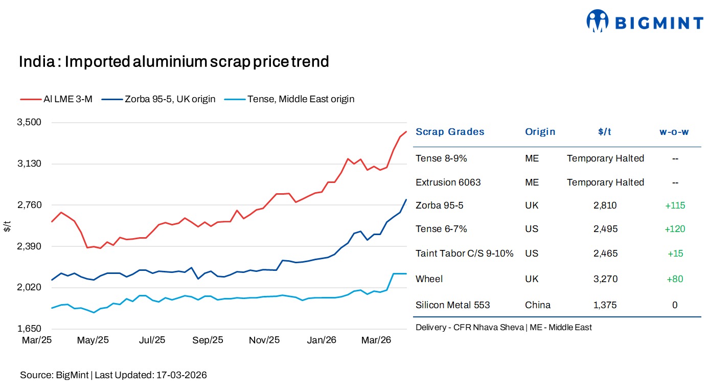
Task: Click the Tense 8-9% row label
Action: coord(441,158)
